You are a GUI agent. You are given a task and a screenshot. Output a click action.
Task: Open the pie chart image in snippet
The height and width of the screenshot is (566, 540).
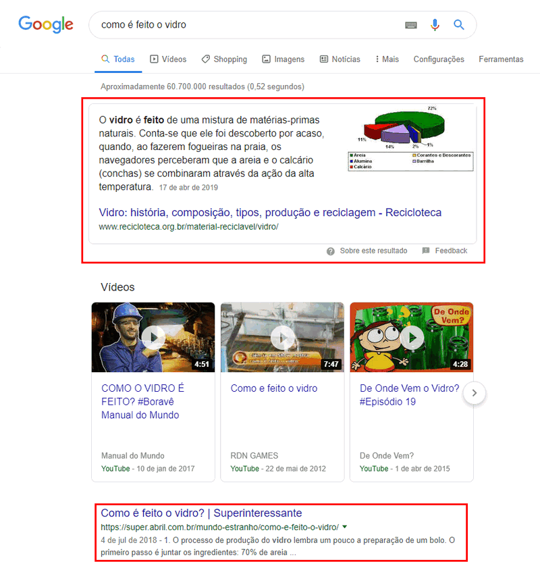click(x=410, y=138)
